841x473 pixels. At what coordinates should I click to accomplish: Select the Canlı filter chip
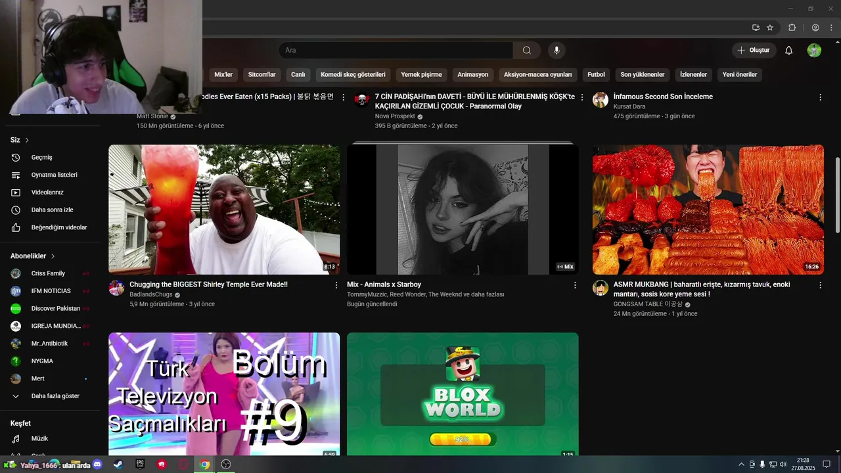(298, 74)
